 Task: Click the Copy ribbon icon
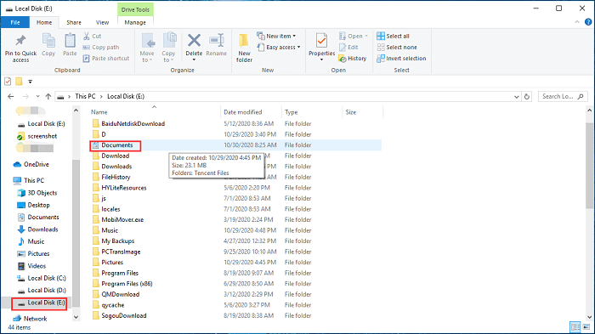[48, 41]
